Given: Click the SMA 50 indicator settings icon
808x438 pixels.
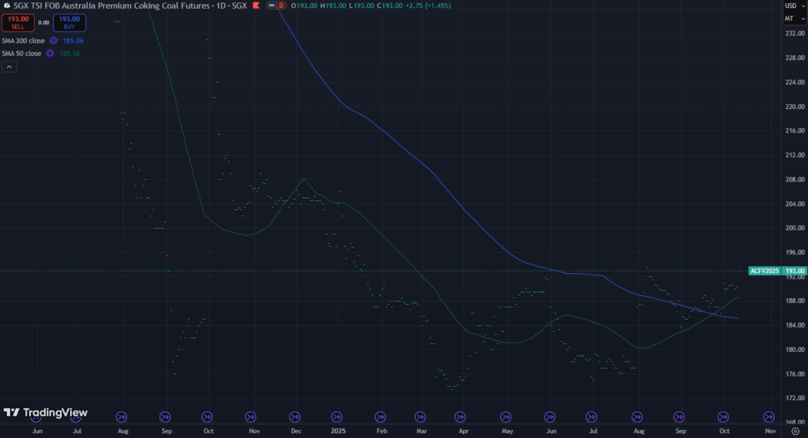Looking at the screenshot, I should (x=50, y=53).
